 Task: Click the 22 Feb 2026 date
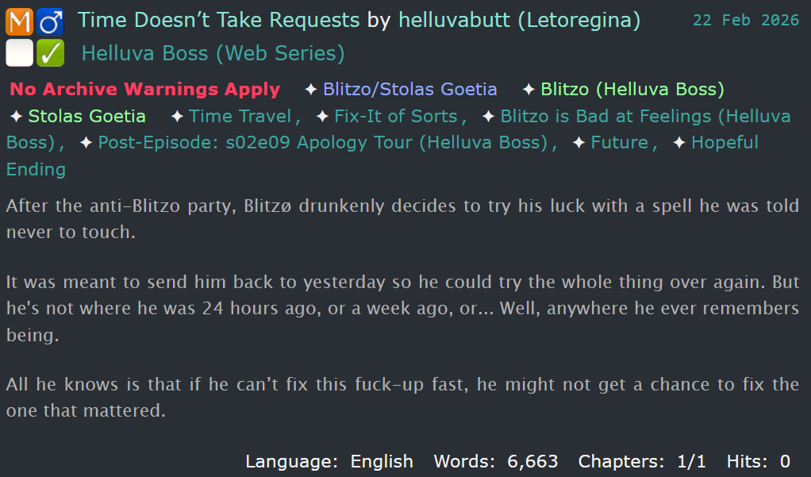(x=745, y=21)
